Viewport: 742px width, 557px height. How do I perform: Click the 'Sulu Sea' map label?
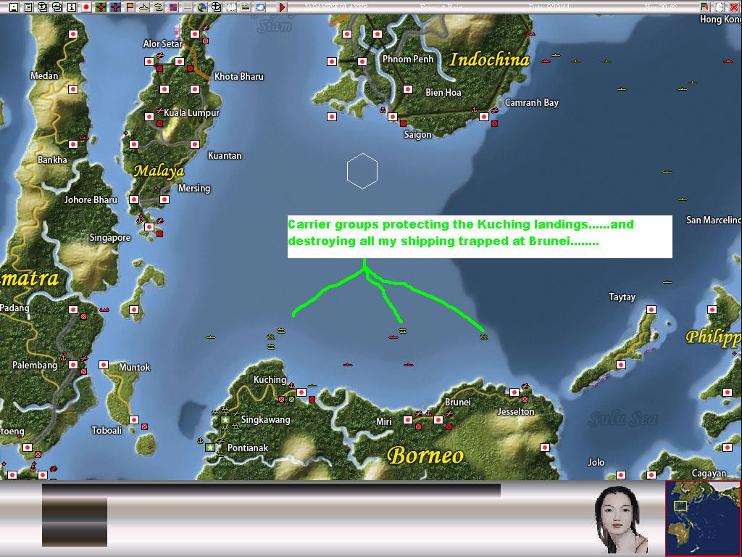(622, 418)
